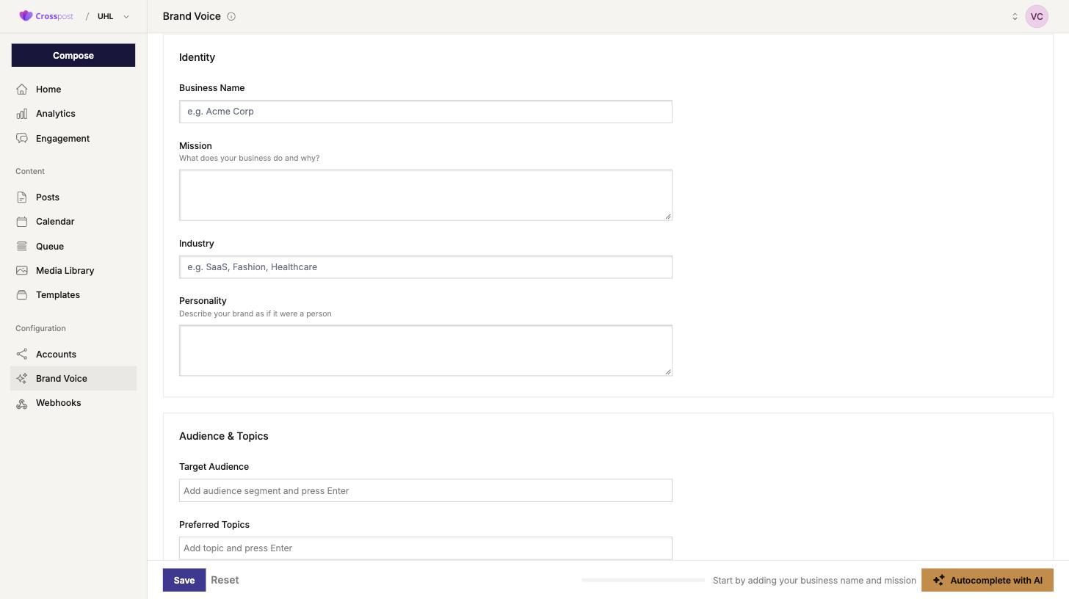Go to Templates label in sidebar
Viewport: 1069px width, 599px height.
pos(58,295)
